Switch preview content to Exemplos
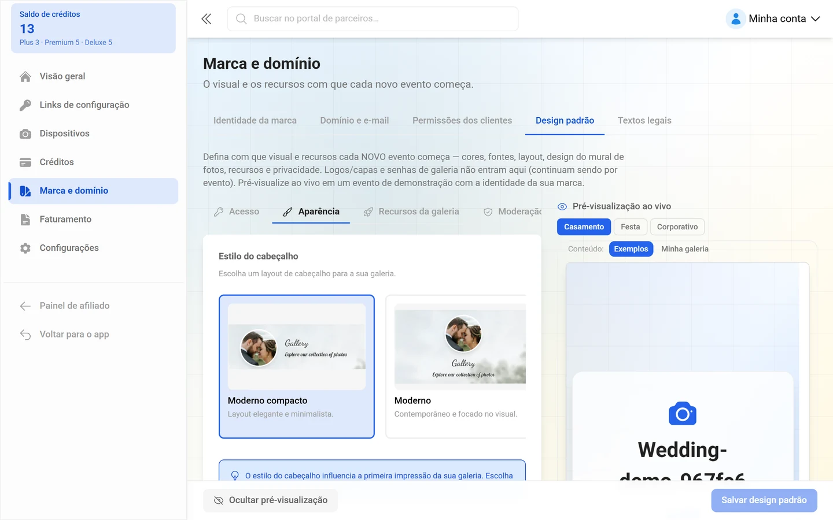Screen dimensions: 833x520 631,249
